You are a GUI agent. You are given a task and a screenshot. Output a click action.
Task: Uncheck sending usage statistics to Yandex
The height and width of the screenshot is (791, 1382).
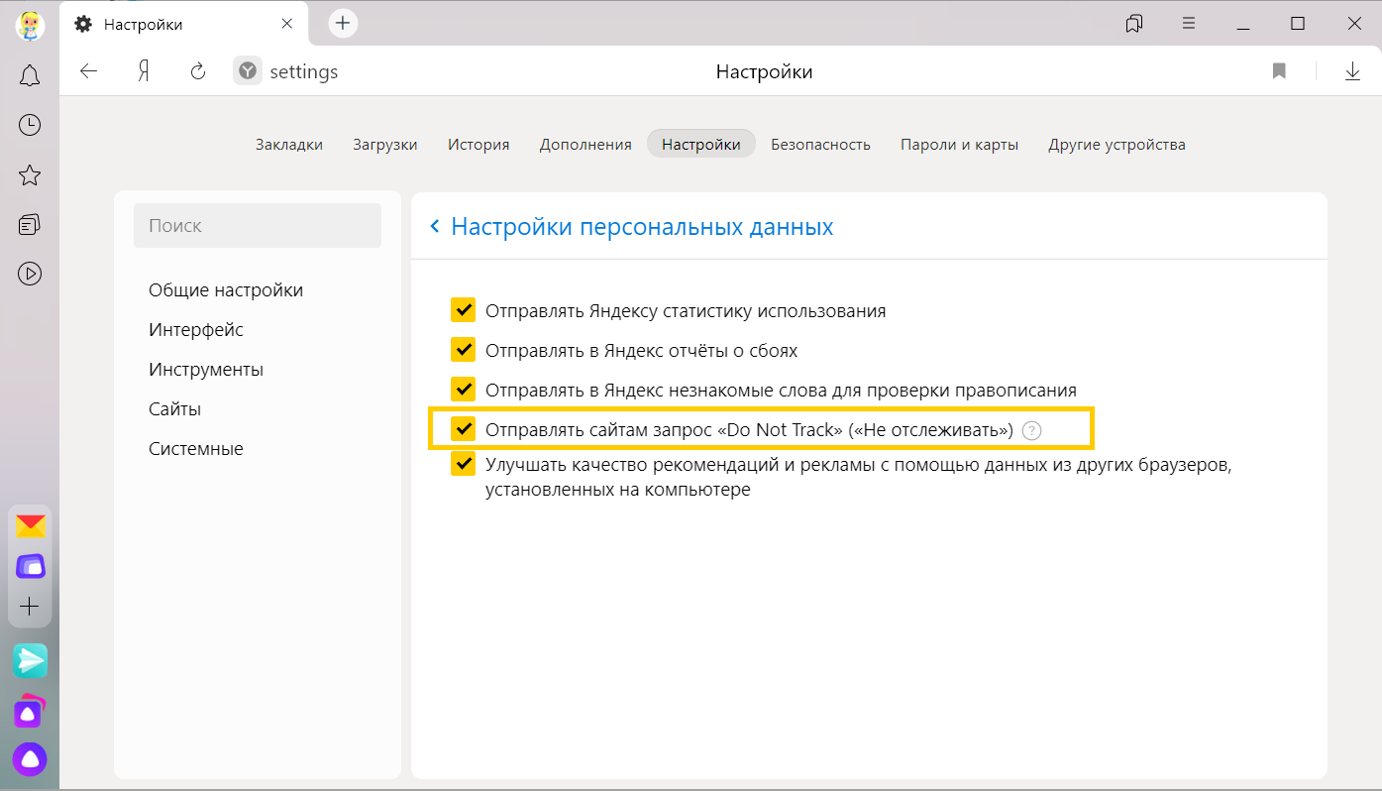click(x=463, y=310)
